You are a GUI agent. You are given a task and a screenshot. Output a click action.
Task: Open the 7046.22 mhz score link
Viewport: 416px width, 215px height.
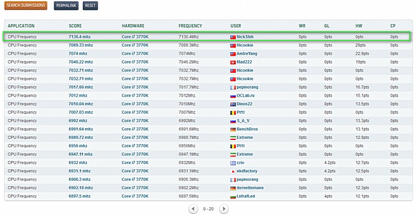[x=81, y=62]
